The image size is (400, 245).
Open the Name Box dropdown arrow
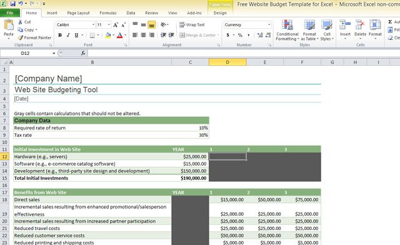tap(54, 53)
